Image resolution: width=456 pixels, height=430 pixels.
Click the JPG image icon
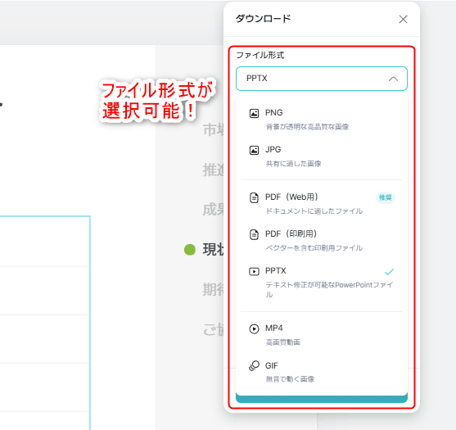(x=254, y=150)
